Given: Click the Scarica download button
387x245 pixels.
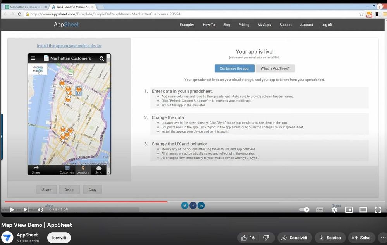Looking at the screenshot, I should click(330, 238).
